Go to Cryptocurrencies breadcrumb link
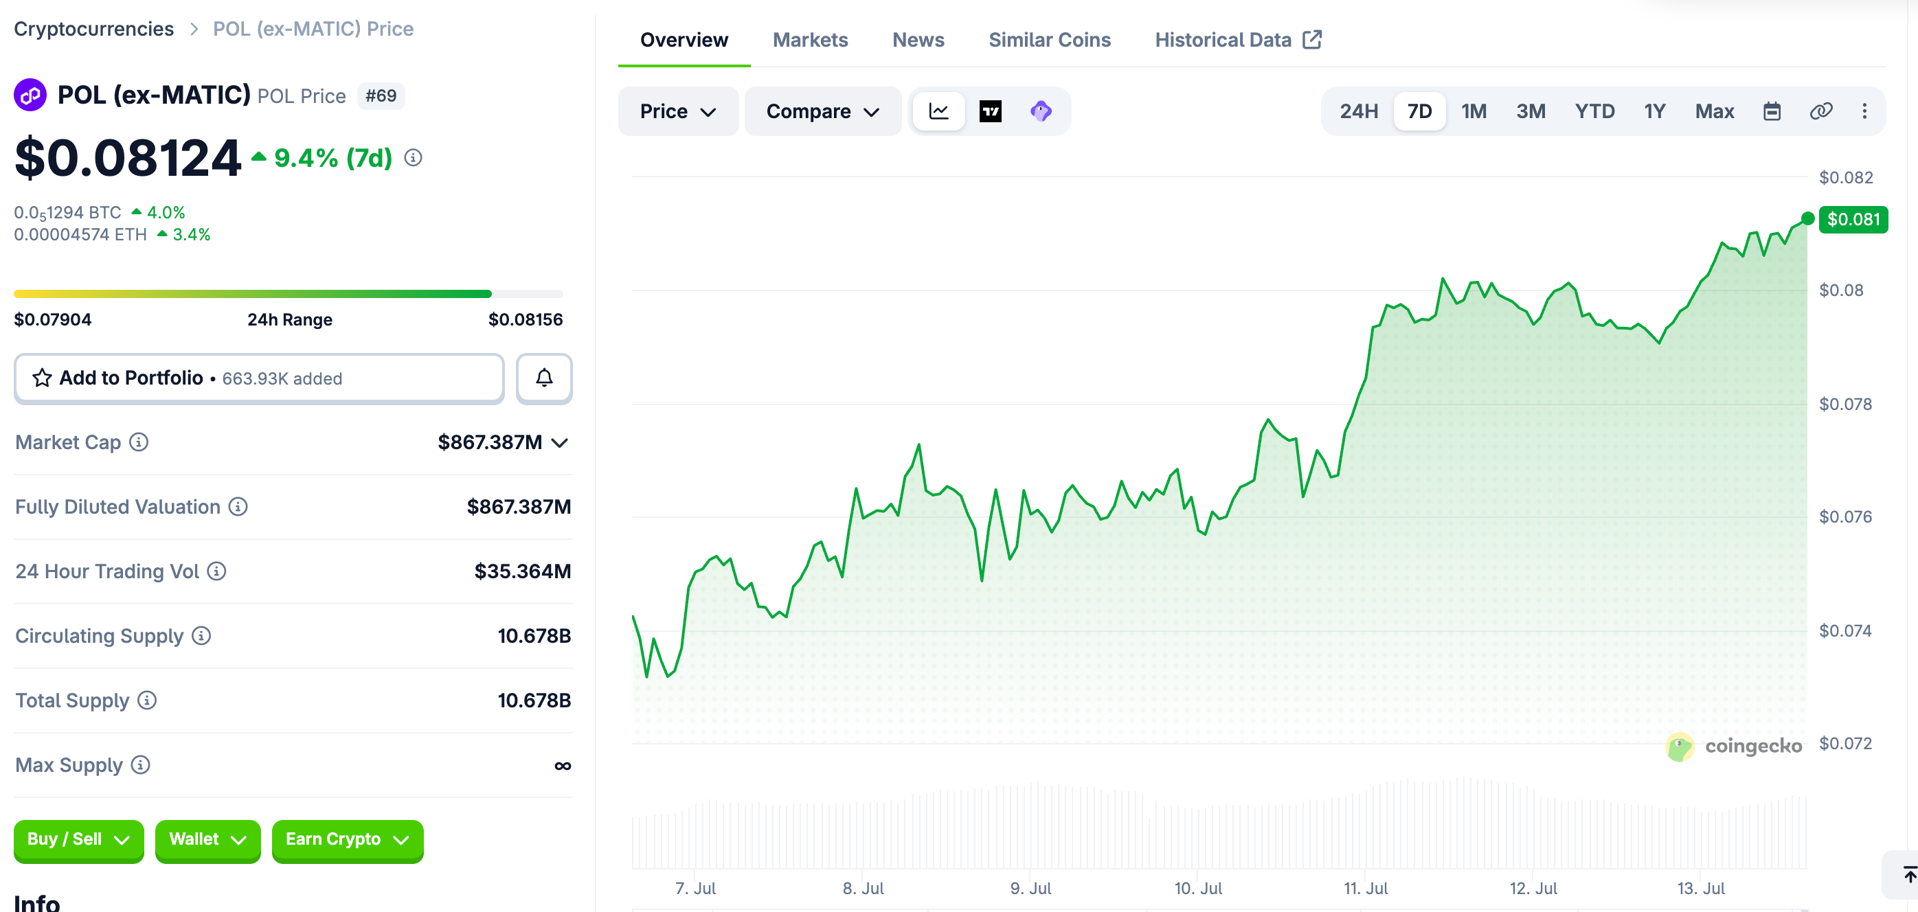This screenshot has height=912, width=1918. coord(94,29)
